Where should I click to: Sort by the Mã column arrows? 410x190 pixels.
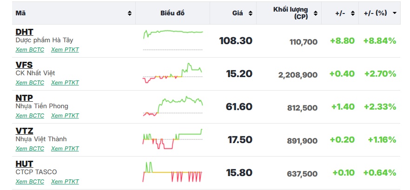129,13
